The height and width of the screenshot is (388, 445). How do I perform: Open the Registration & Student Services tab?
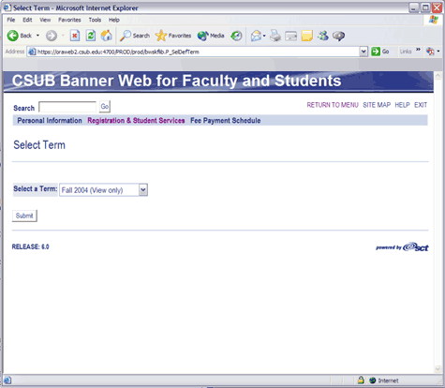click(136, 121)
